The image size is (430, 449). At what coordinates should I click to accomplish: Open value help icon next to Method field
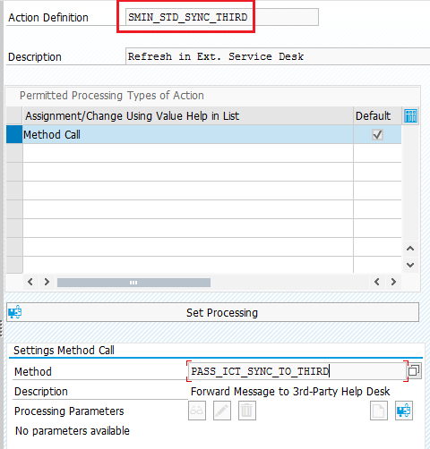(x=415, y=371)
